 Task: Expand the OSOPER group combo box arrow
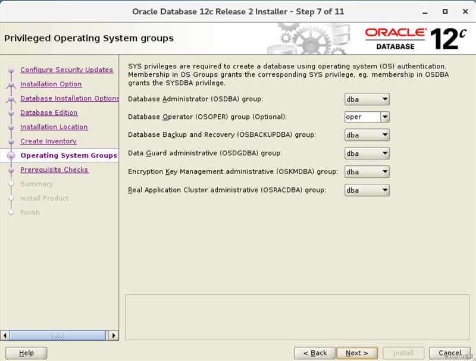[385, 117]
